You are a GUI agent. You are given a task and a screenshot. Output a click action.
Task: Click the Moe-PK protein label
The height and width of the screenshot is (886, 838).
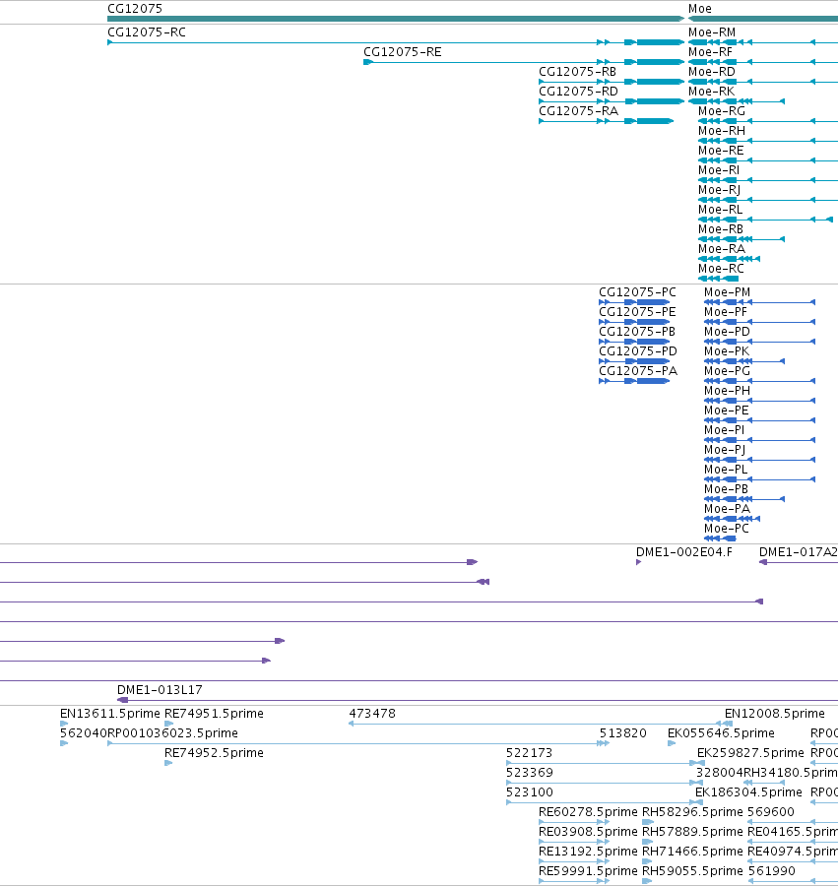tap(727, 351)
